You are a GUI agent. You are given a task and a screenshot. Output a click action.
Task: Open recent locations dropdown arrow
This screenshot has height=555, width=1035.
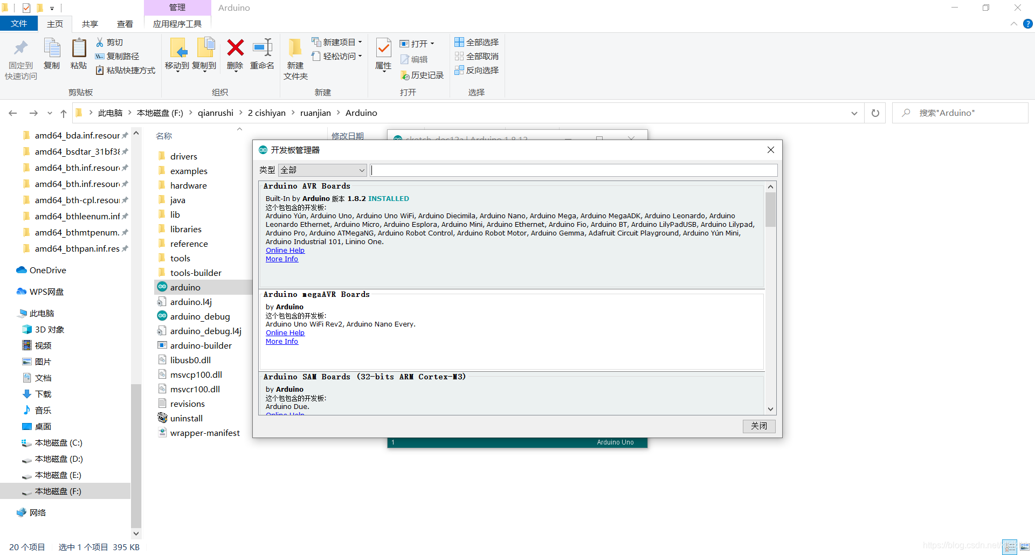coord(50,113)
